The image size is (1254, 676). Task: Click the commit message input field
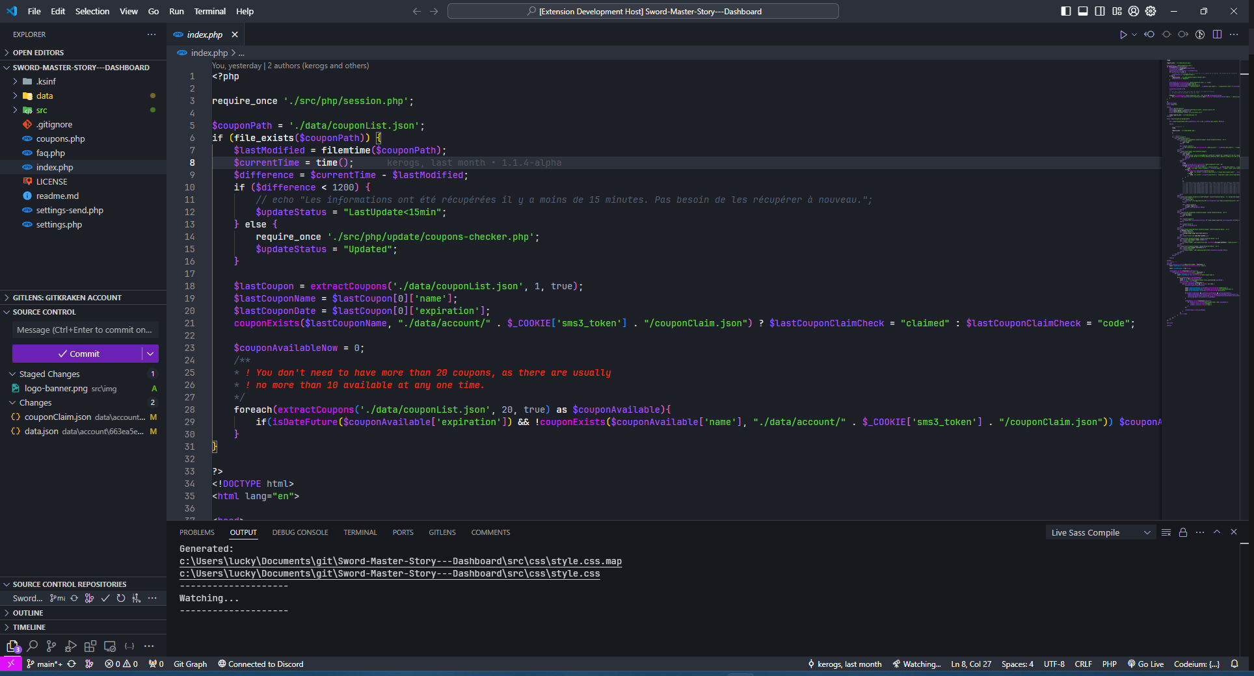click(x=85, y=330)
